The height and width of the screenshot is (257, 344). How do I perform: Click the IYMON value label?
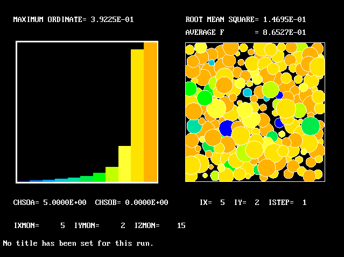coord(100,226)
